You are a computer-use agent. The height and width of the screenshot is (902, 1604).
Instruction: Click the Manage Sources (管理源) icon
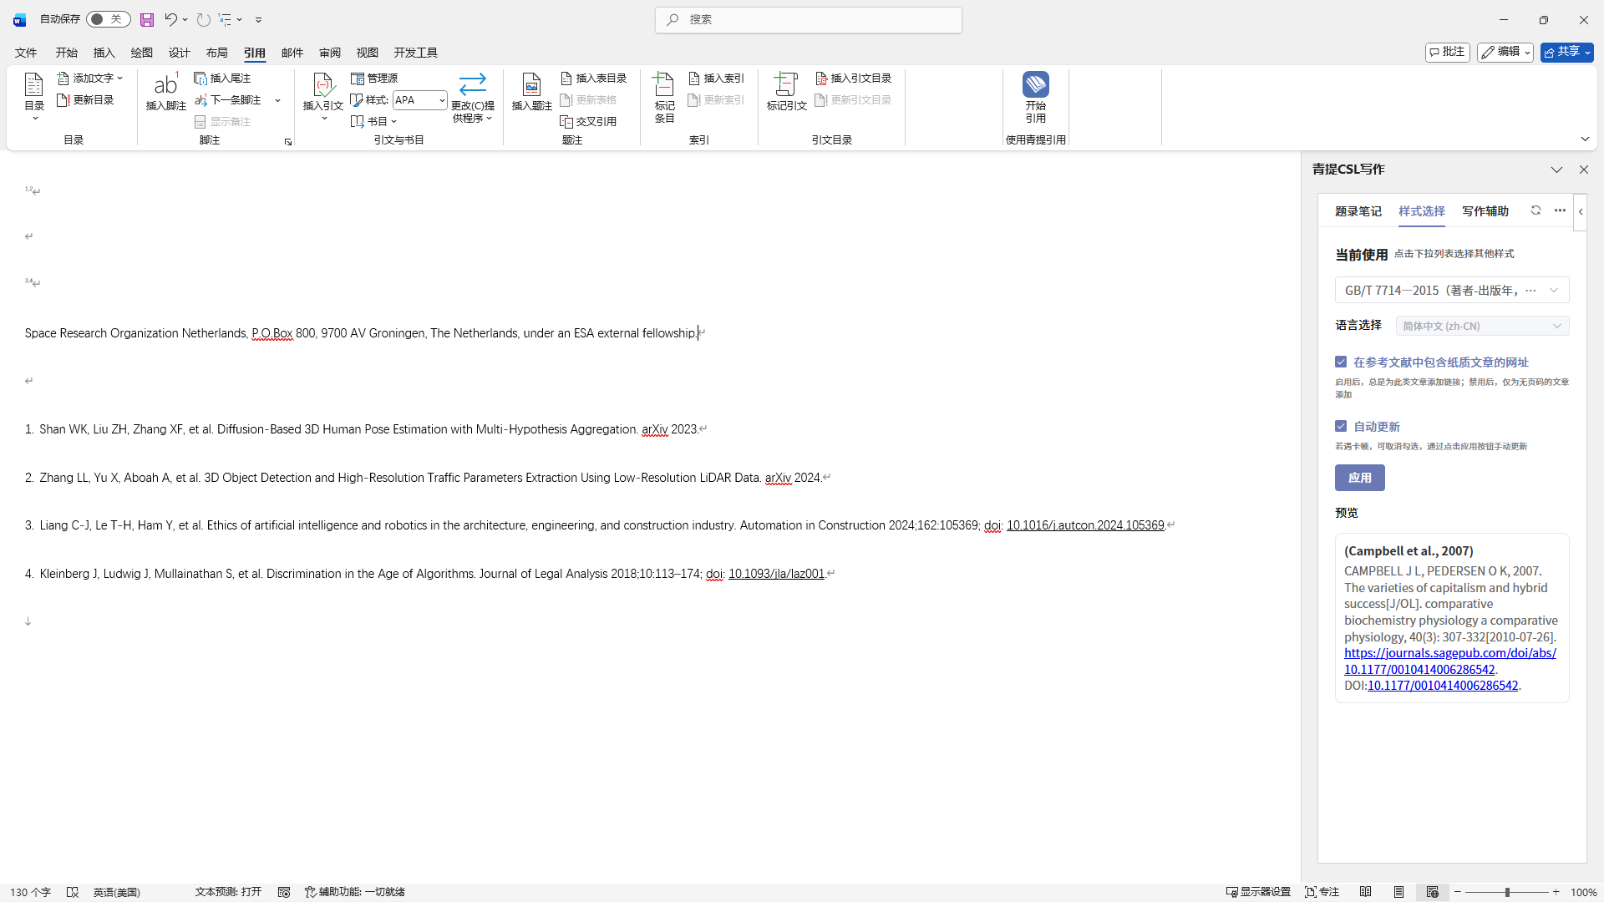358,79
